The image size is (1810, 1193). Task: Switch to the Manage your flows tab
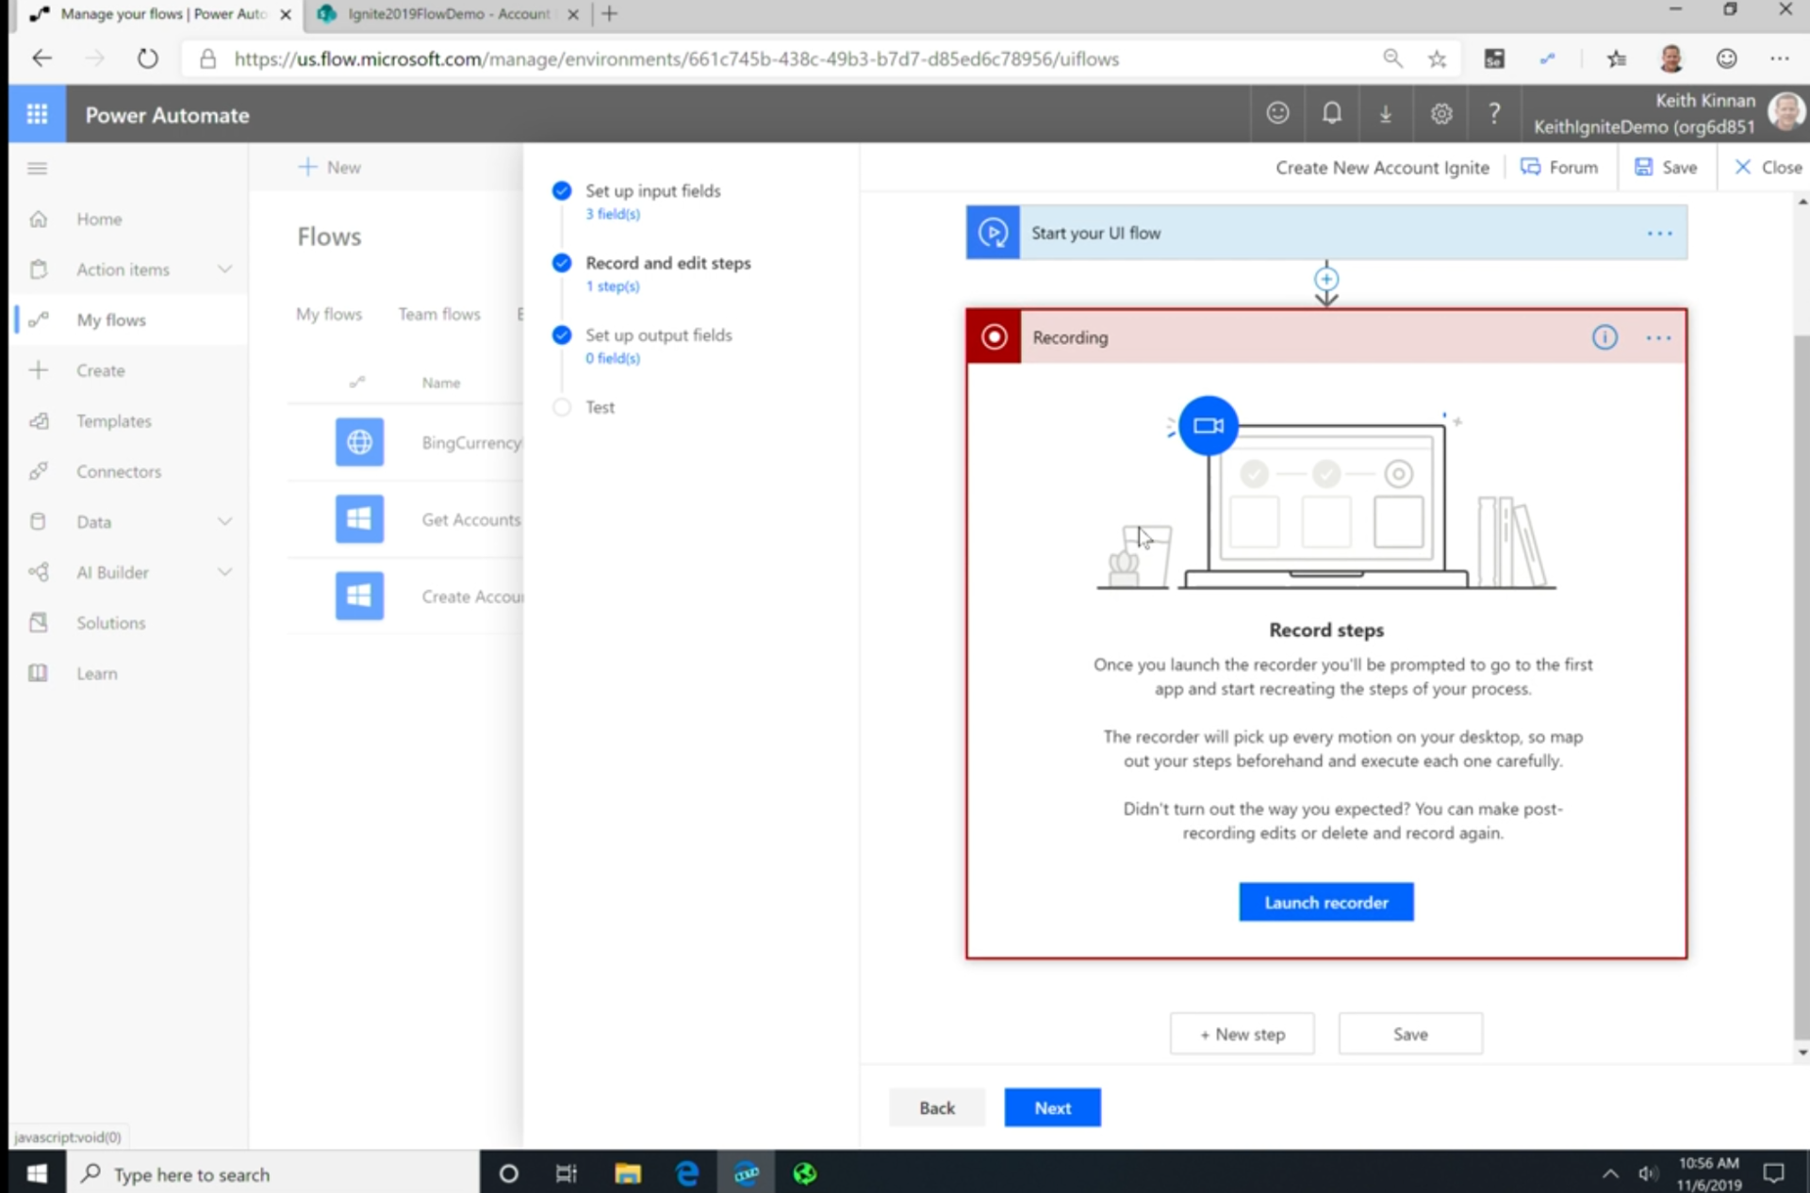(x=160, y=14)
